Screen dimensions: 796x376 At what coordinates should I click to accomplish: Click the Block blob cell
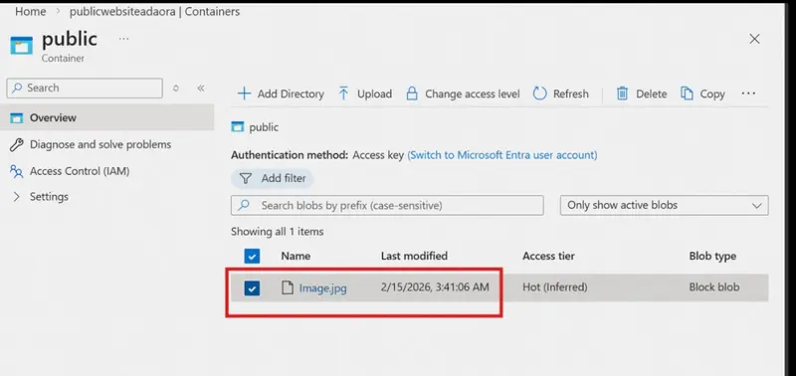click(x=714, y=287)
